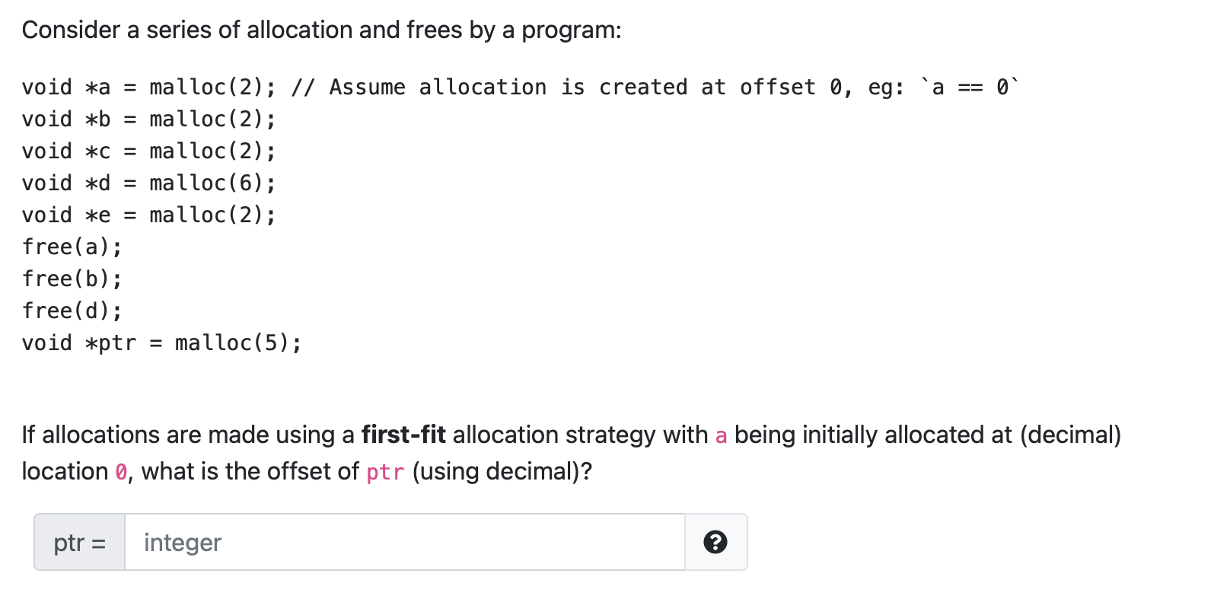This screenshot has height=615, width=1230.
Task: Click the code comment about offset 0
Action: (655, 88)
